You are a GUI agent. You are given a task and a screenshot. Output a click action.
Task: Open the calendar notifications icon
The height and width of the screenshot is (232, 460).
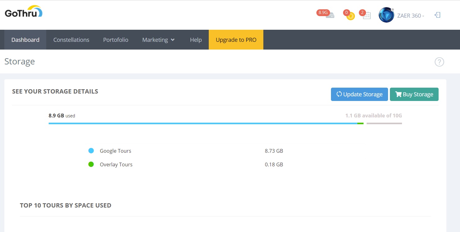(x=367, y=16)
